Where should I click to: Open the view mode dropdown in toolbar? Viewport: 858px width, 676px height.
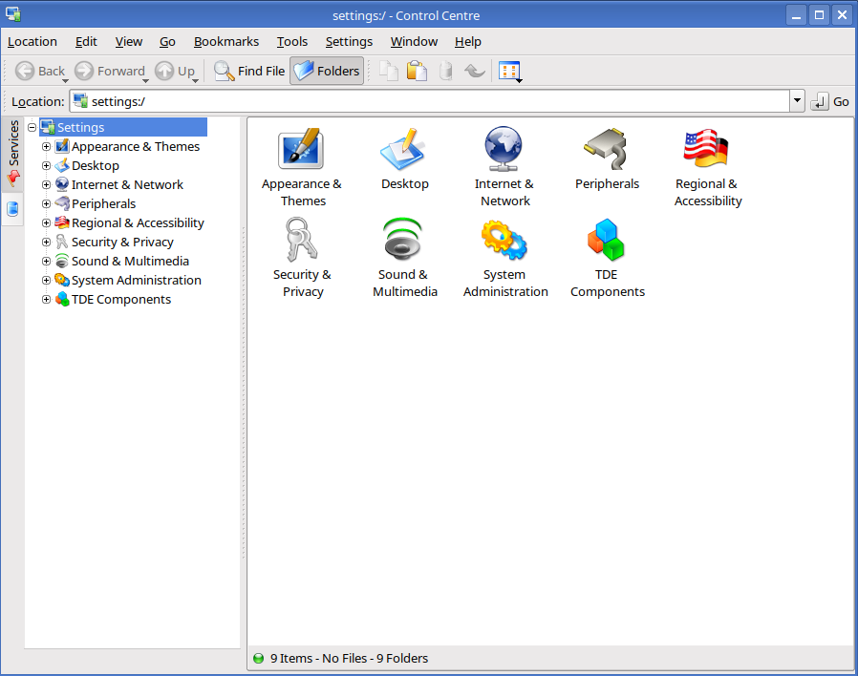pyautogui.click(x=510, y=72)
